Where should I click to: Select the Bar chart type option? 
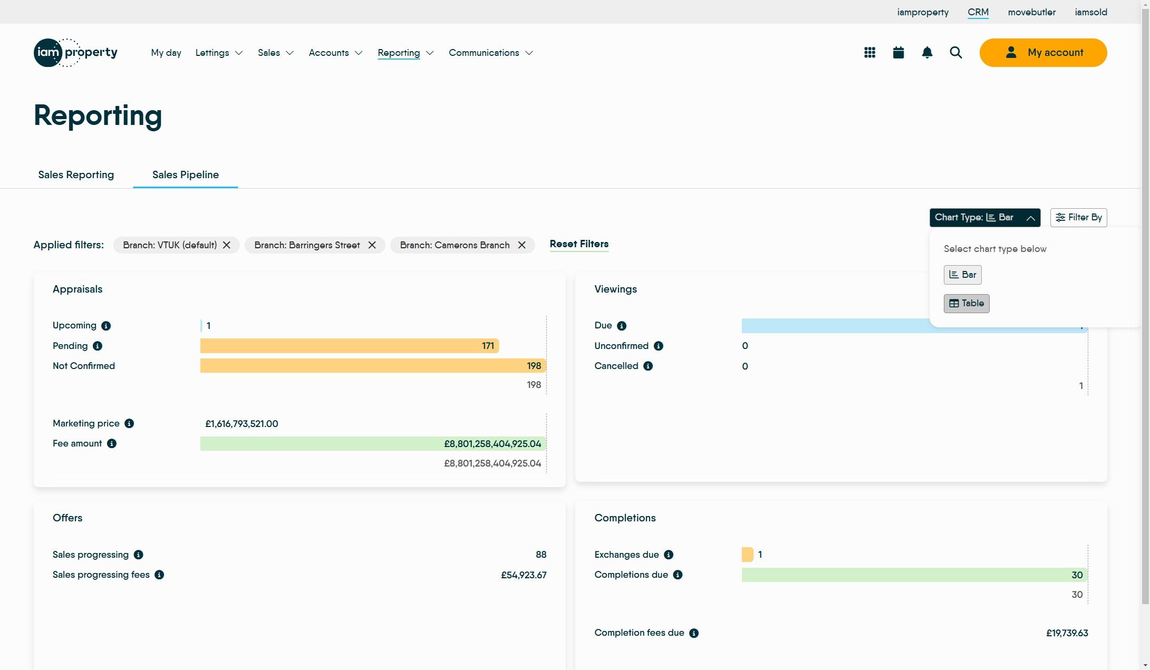962,275
